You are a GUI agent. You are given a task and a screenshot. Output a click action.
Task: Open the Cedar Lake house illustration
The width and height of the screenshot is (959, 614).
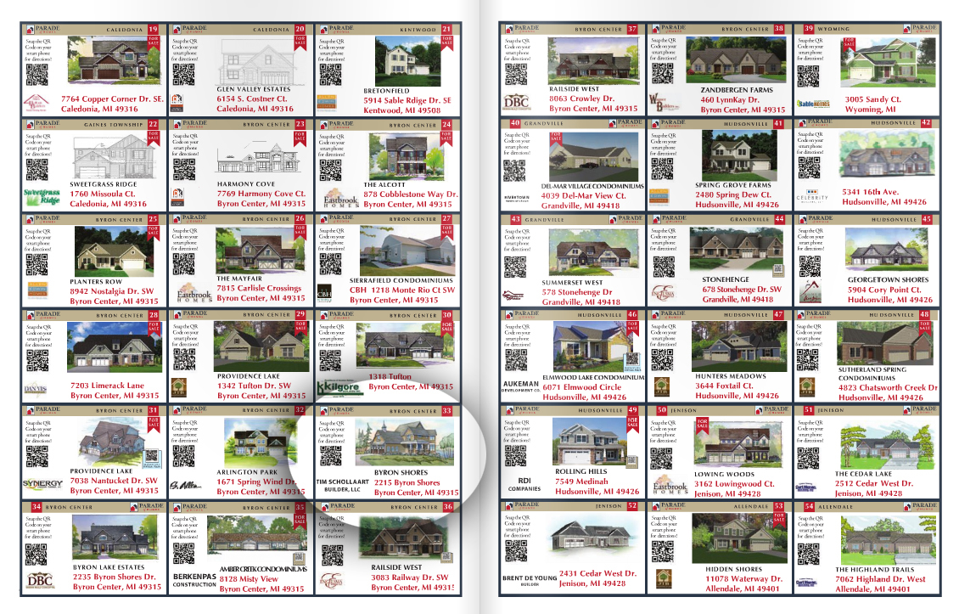tap(888, 444)
